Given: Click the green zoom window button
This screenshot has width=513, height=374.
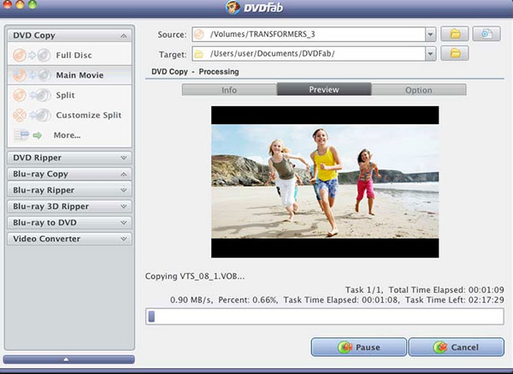Looking at the screenshot, I should click(x=32, y=4).
